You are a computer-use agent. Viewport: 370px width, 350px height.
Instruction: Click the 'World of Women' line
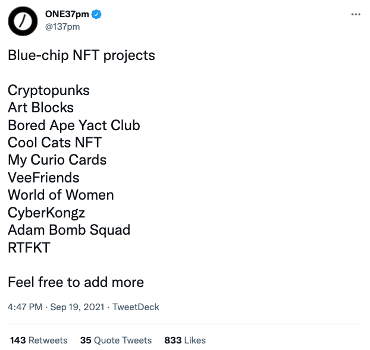click(x=61, y=195)
